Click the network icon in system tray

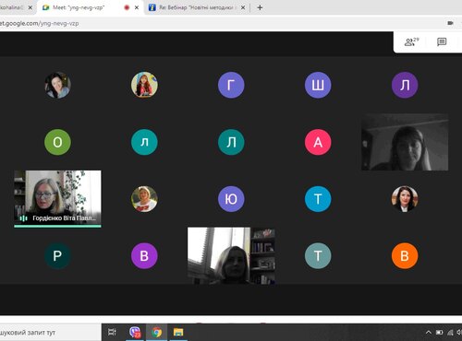click(450, 333)
